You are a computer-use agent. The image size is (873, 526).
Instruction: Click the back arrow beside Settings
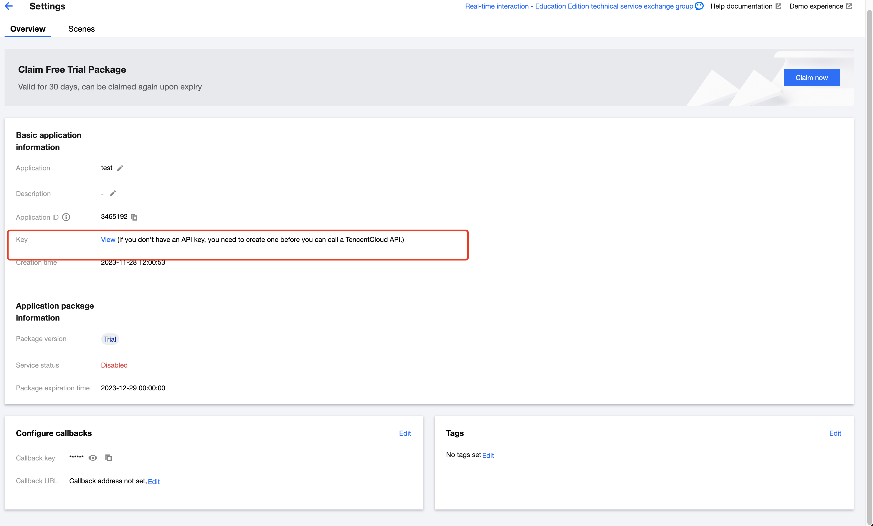coord(9,6)
